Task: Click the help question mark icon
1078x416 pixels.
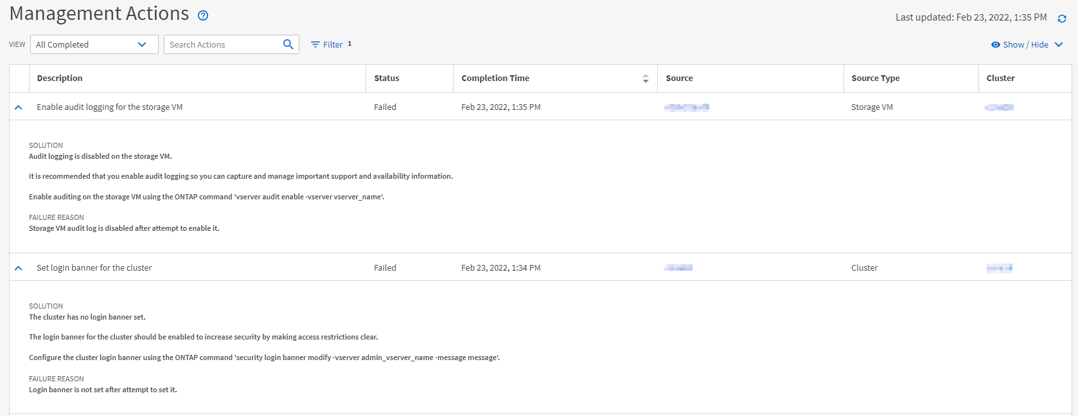Action: [x=203, y=15]
